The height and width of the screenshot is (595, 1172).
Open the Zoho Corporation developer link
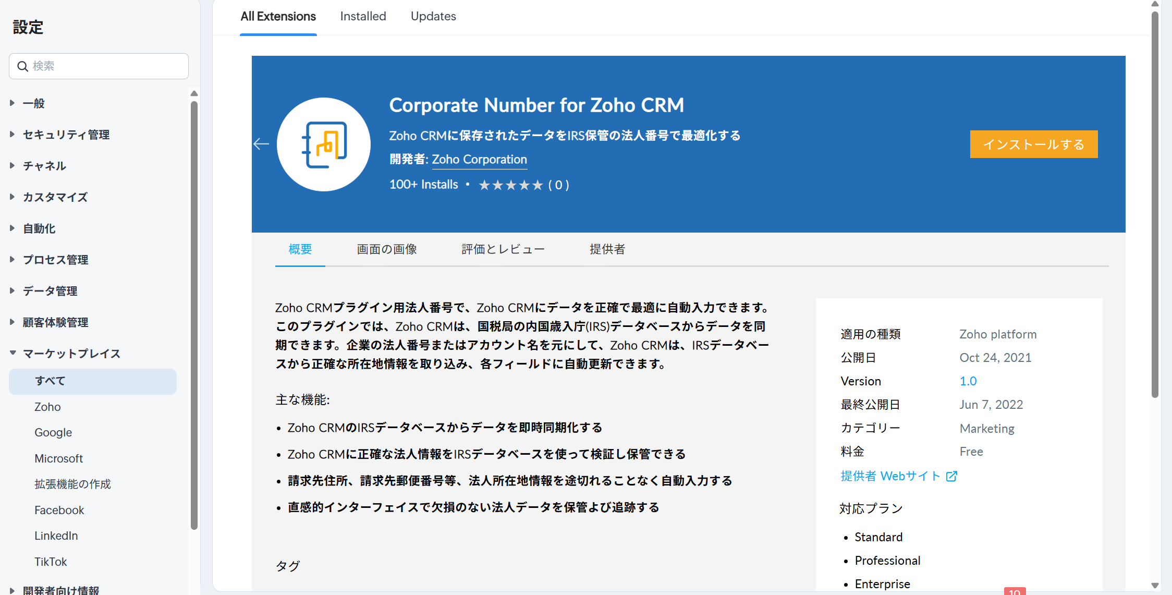click(479, 160)
